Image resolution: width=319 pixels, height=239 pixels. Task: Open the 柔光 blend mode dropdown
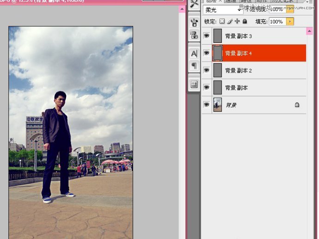click(x=223, y=10)
